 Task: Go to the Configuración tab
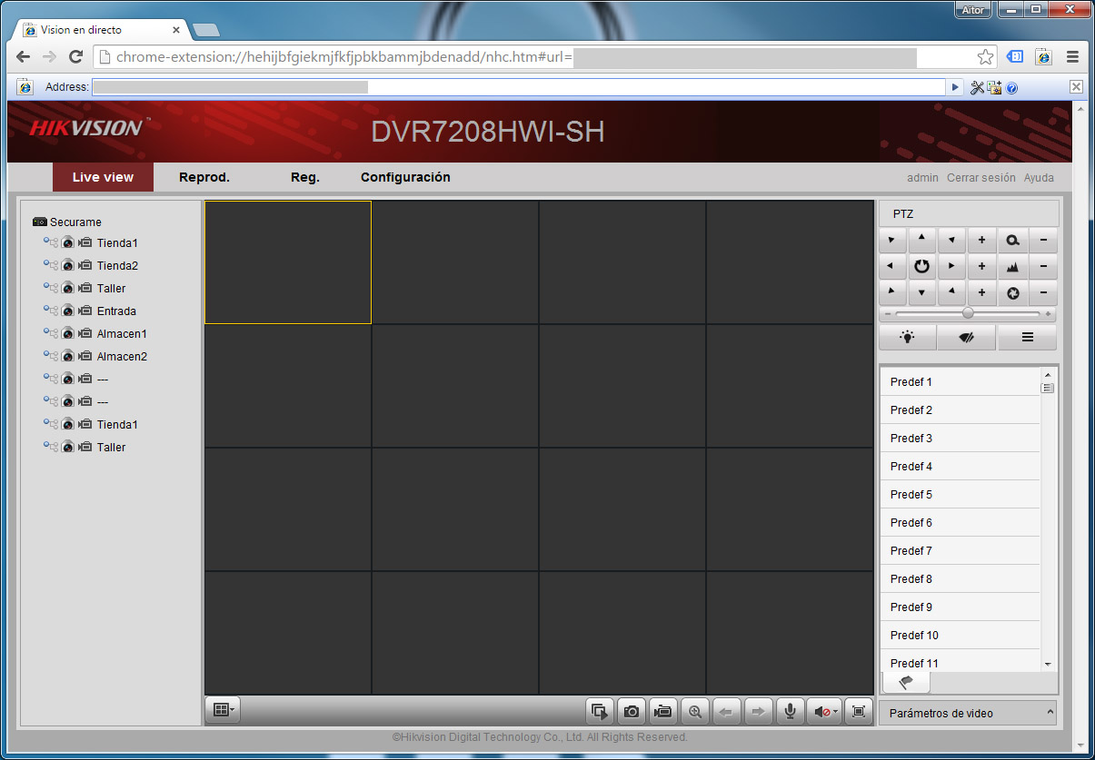point(405,177)
